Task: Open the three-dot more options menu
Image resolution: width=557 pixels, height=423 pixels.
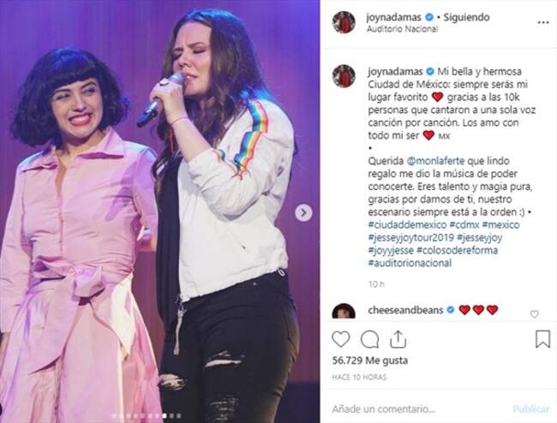Action: 543,23
